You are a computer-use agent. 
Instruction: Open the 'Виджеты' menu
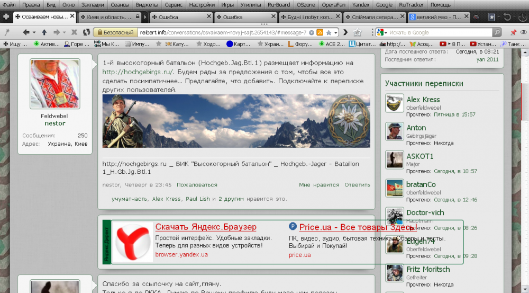(147, 5)
